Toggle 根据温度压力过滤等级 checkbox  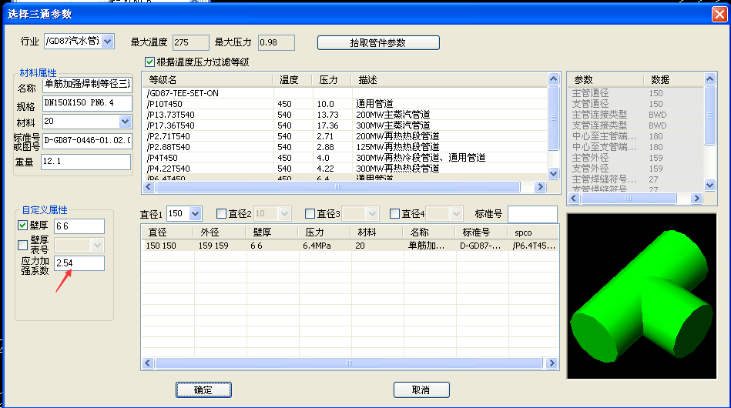pyautogui.click(x=149, y=62)
